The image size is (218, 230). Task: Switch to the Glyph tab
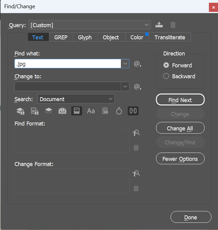click(x=85, y=37)
